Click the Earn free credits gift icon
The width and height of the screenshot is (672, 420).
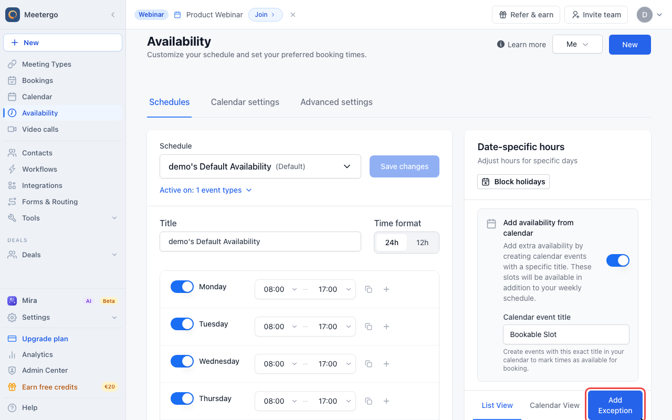click(x=12, y=387)
